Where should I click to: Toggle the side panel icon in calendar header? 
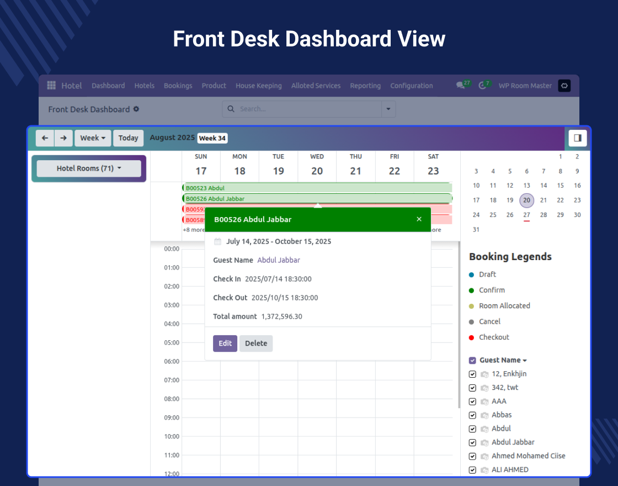(578, 138)
